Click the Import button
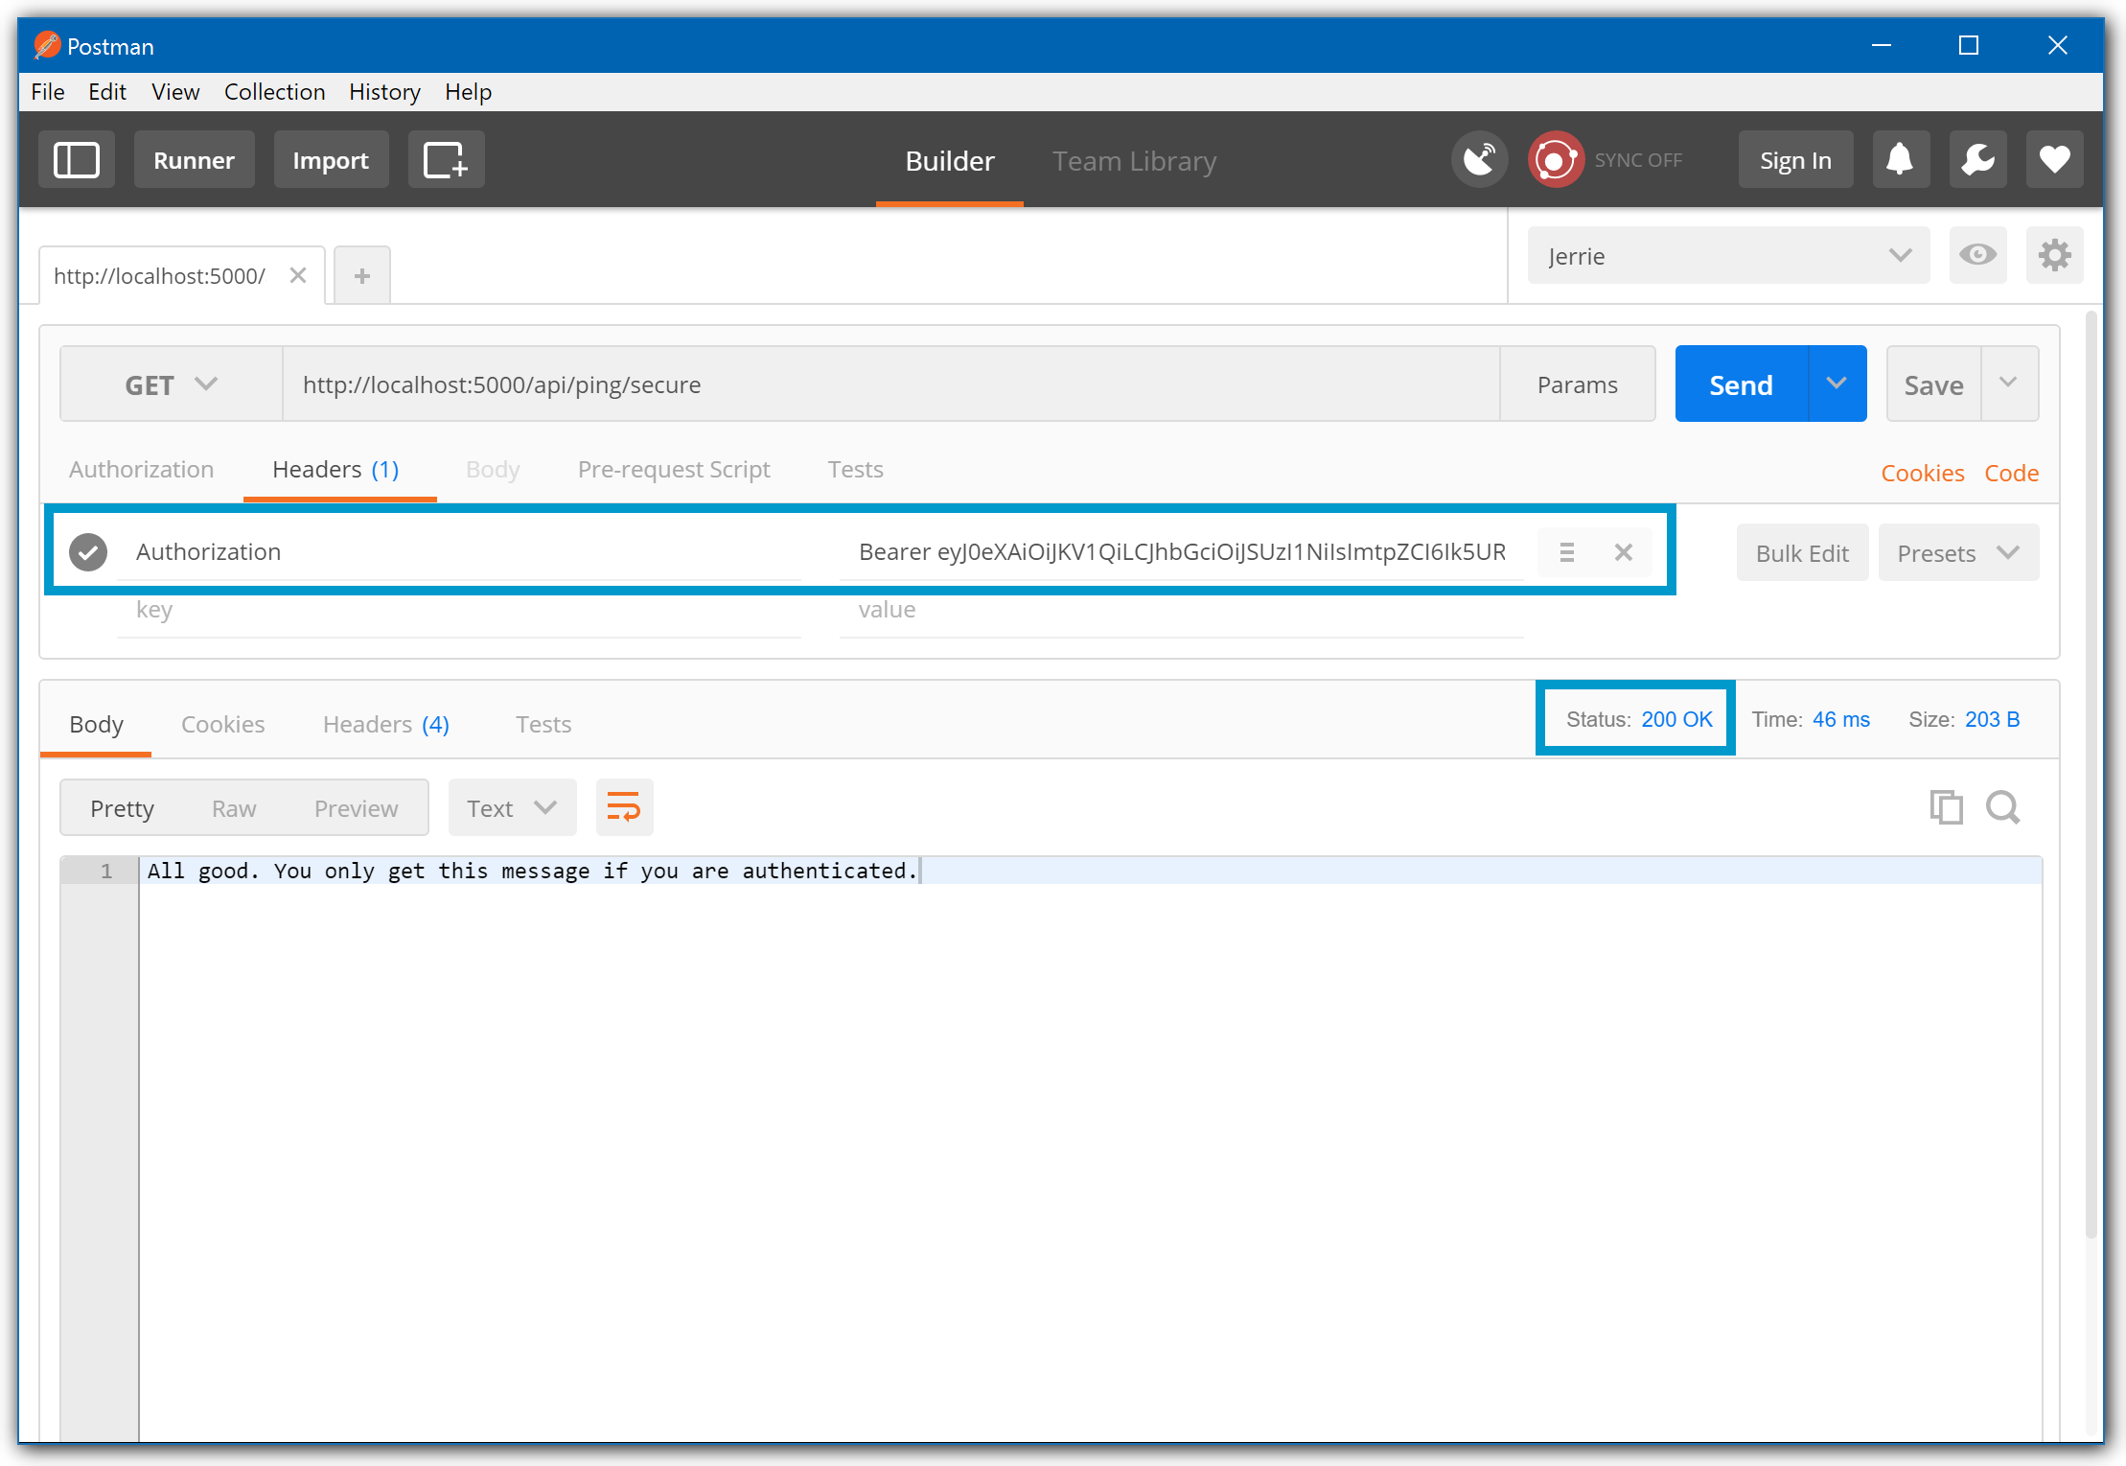Image resolution: width=2126 pixels, height=1466 pixels. [331, 159]
